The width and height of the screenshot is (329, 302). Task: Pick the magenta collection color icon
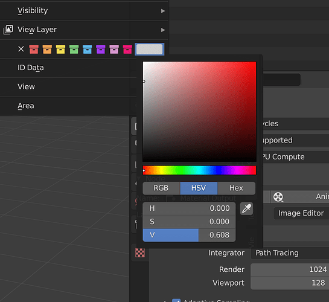click(x=127, y=50)
